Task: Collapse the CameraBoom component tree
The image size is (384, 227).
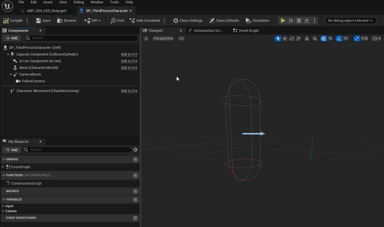Action: [x=11, y=74]
